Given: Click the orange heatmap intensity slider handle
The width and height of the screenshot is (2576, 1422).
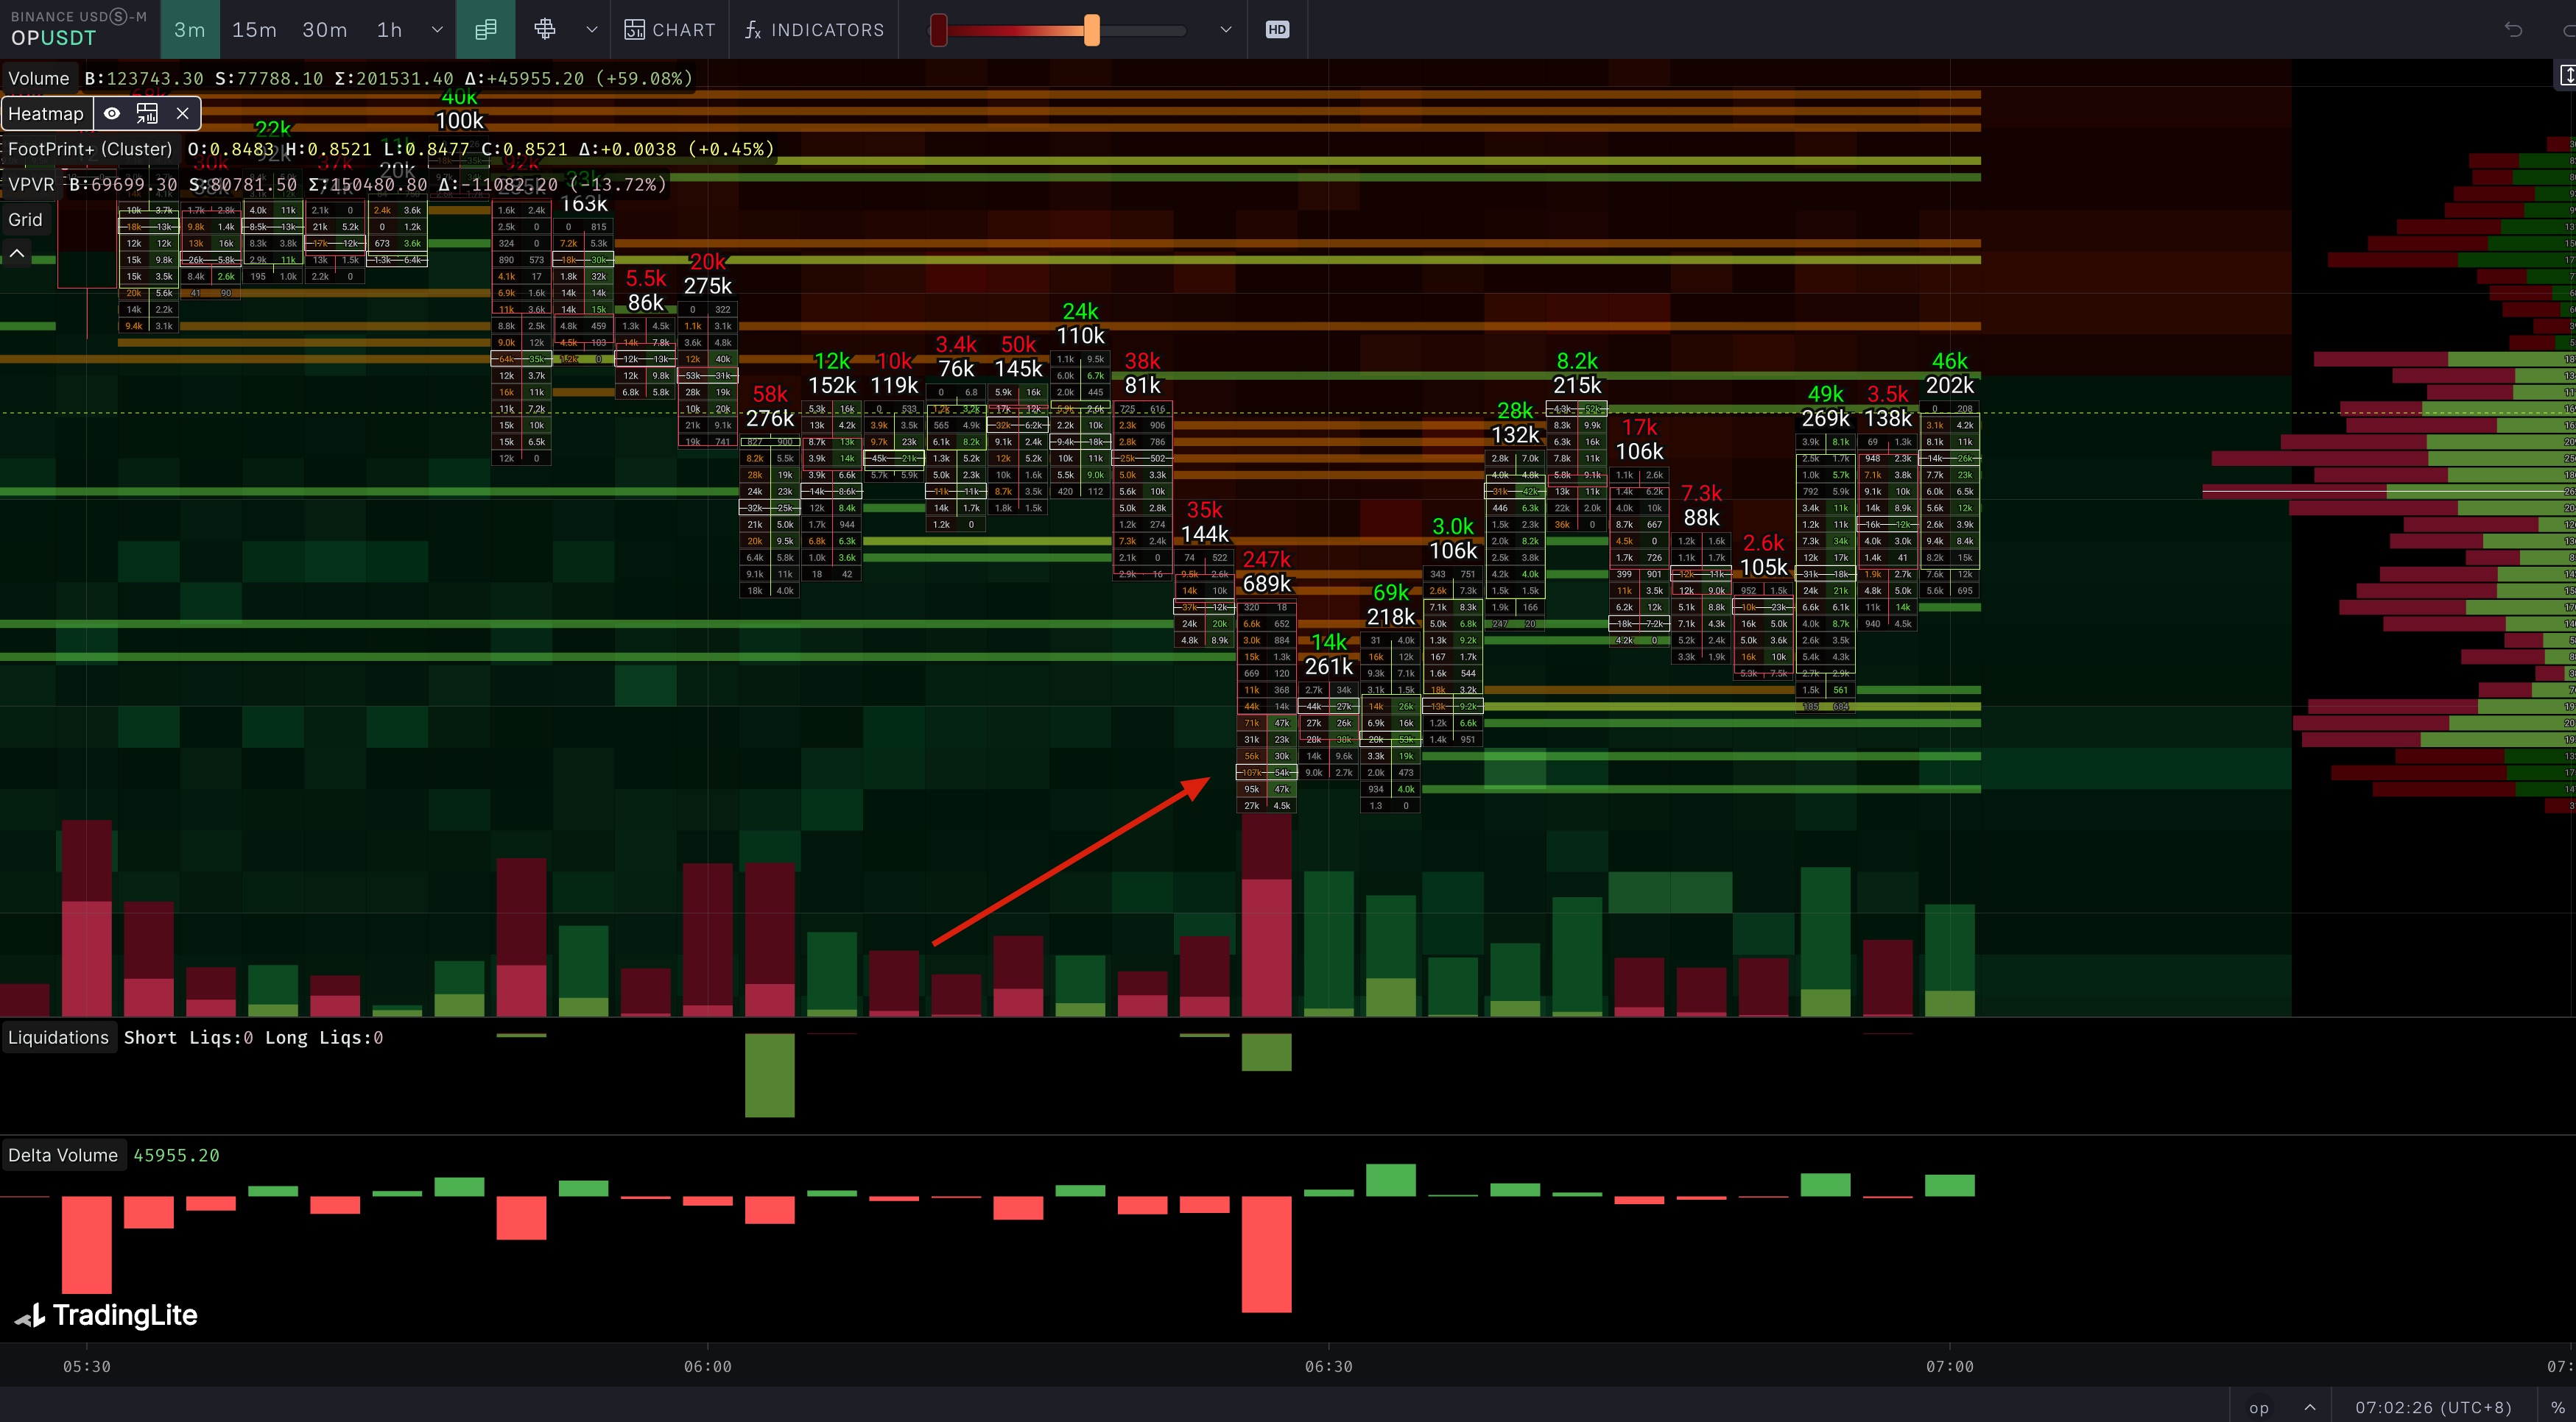Looking at the screenshot, I should click(x=1092, y=30).
